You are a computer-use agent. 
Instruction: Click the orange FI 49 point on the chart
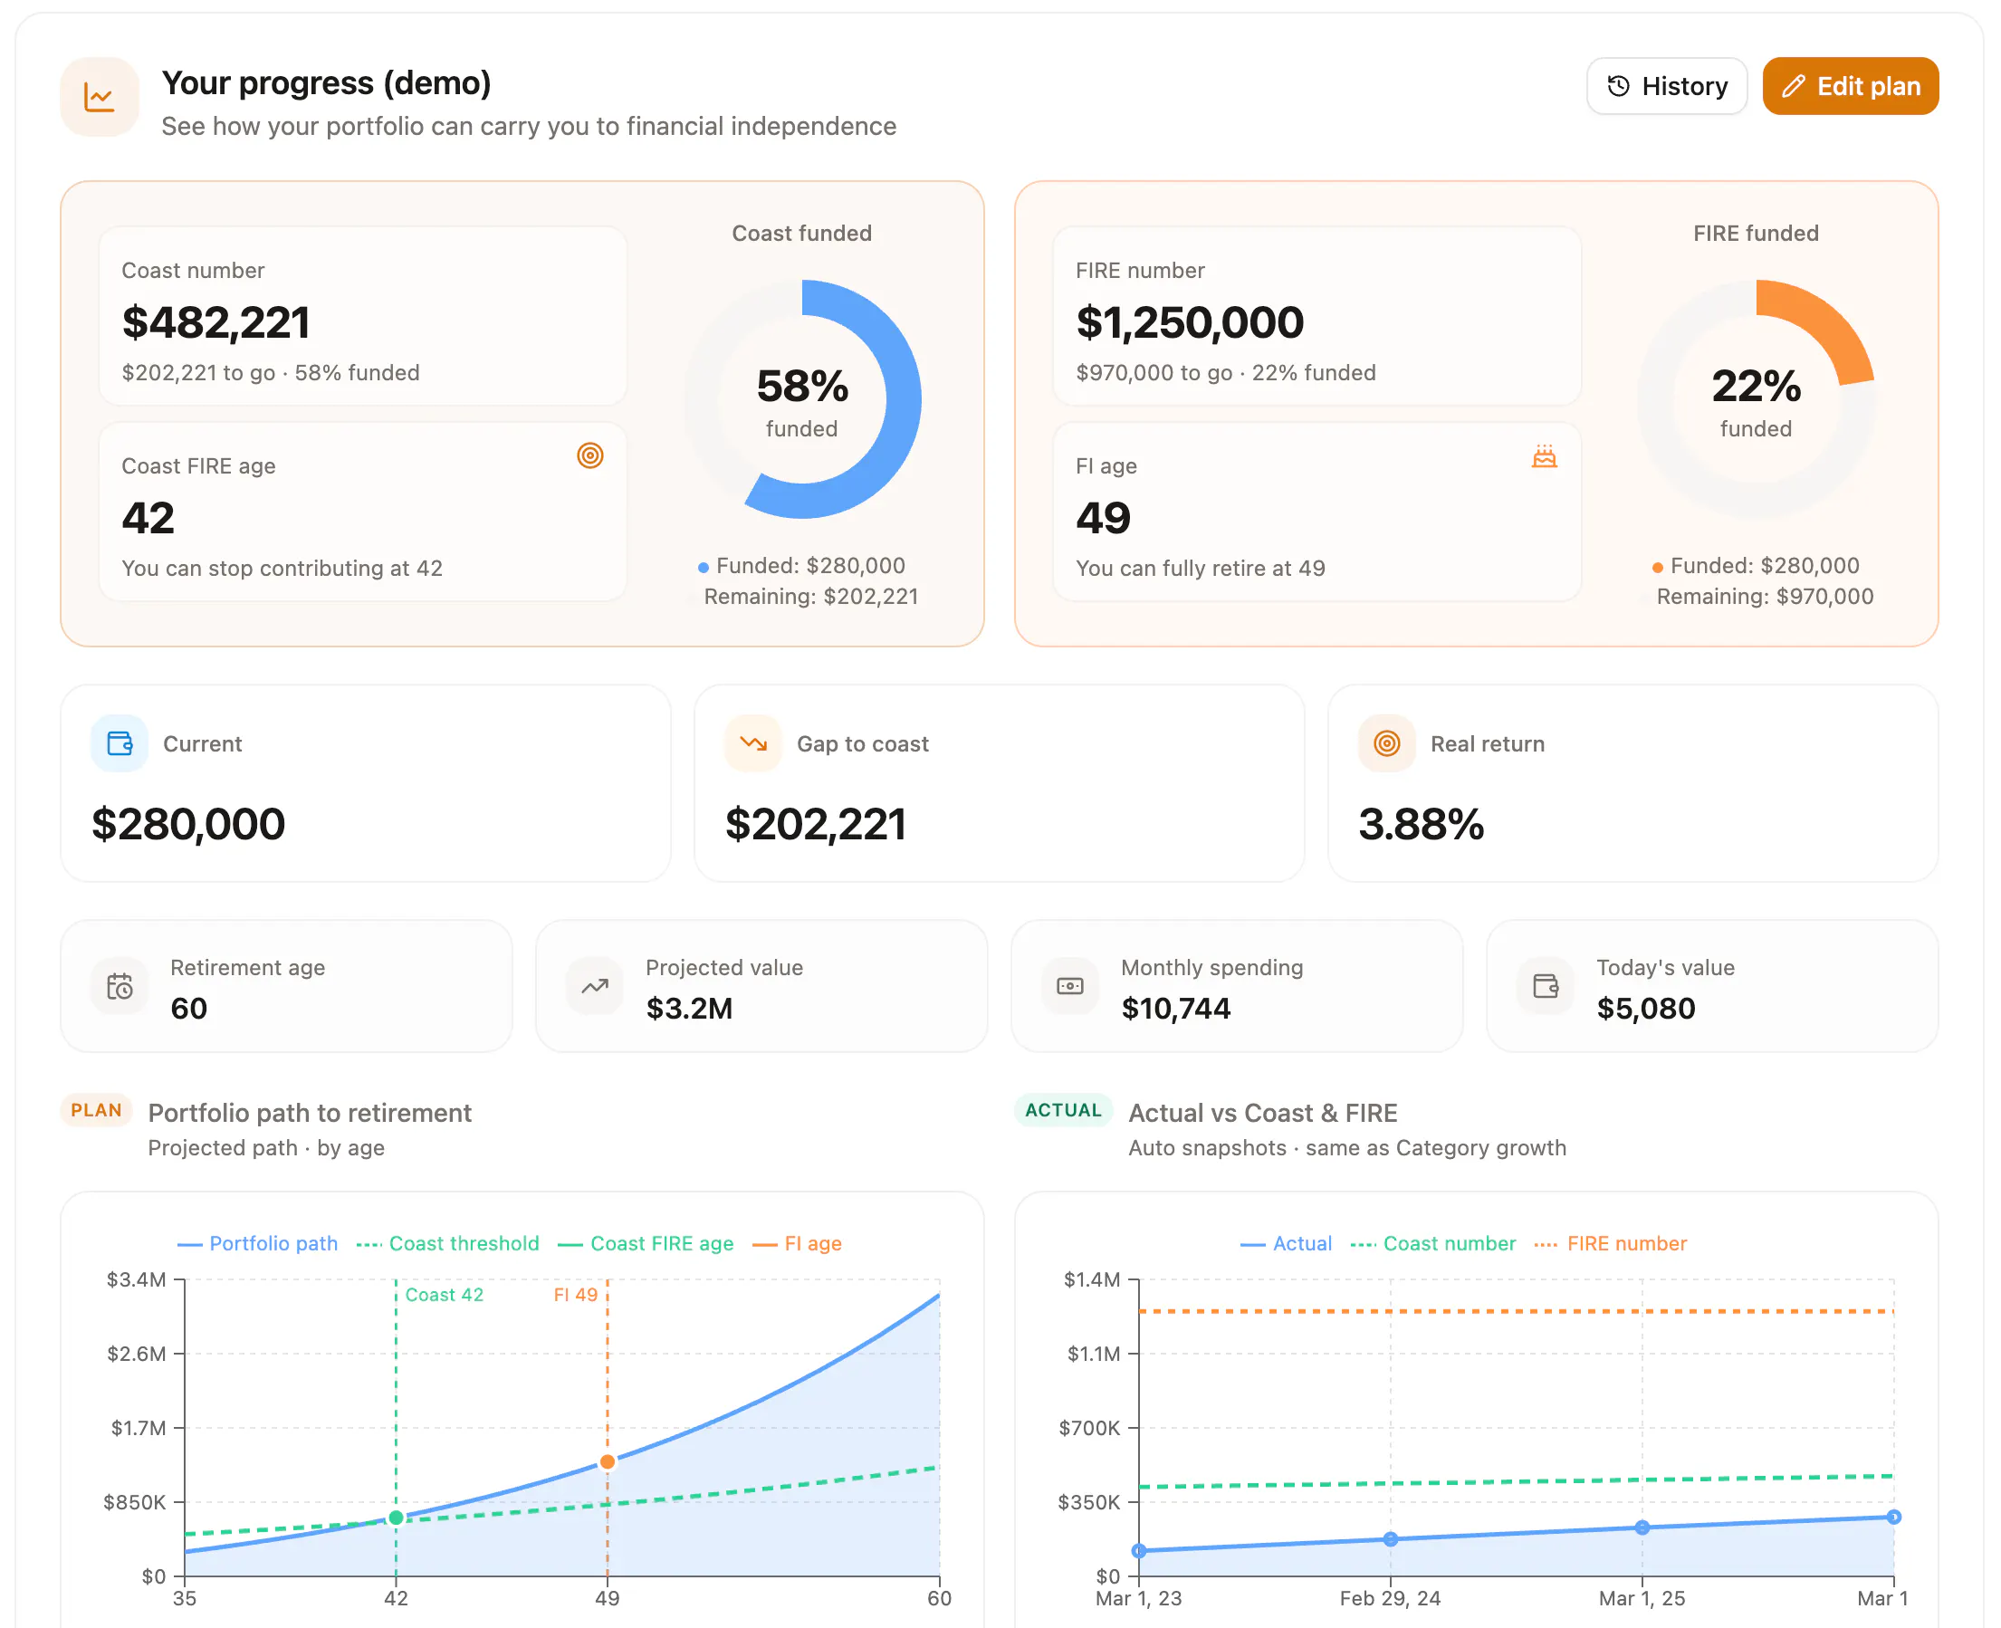608,1462
